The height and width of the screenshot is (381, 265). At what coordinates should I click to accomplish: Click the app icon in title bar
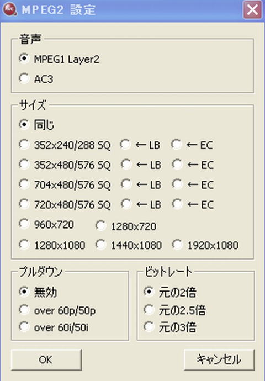(10, 10)
